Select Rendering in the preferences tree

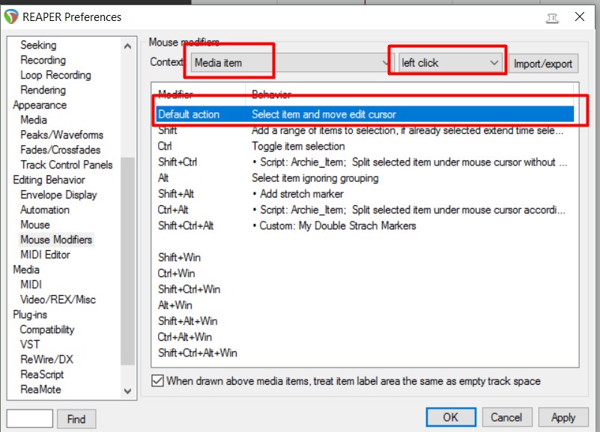(43, 90)
